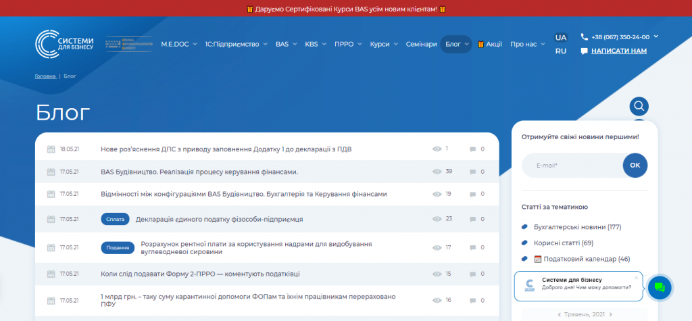
Task: Expand the phone numbers chevron
Action: point(656,36)
